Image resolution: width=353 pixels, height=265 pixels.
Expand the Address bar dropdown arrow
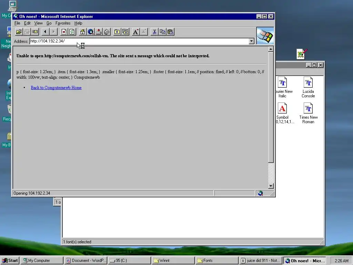(x=251, y=41)
